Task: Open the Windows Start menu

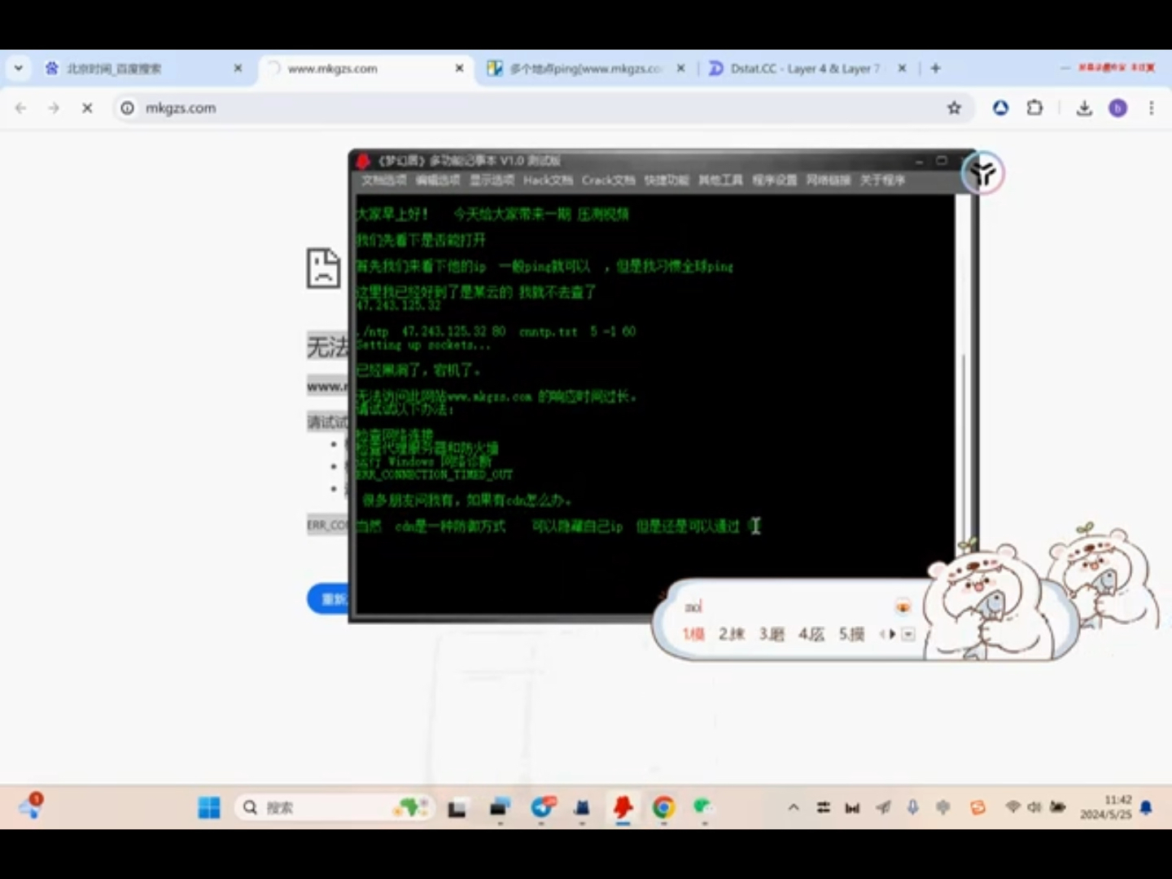Action: (209, 807)
